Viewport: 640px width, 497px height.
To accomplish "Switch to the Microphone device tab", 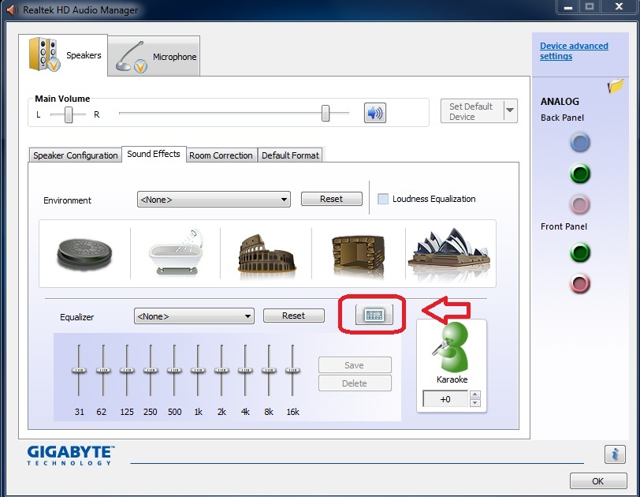I will point(154,56).
